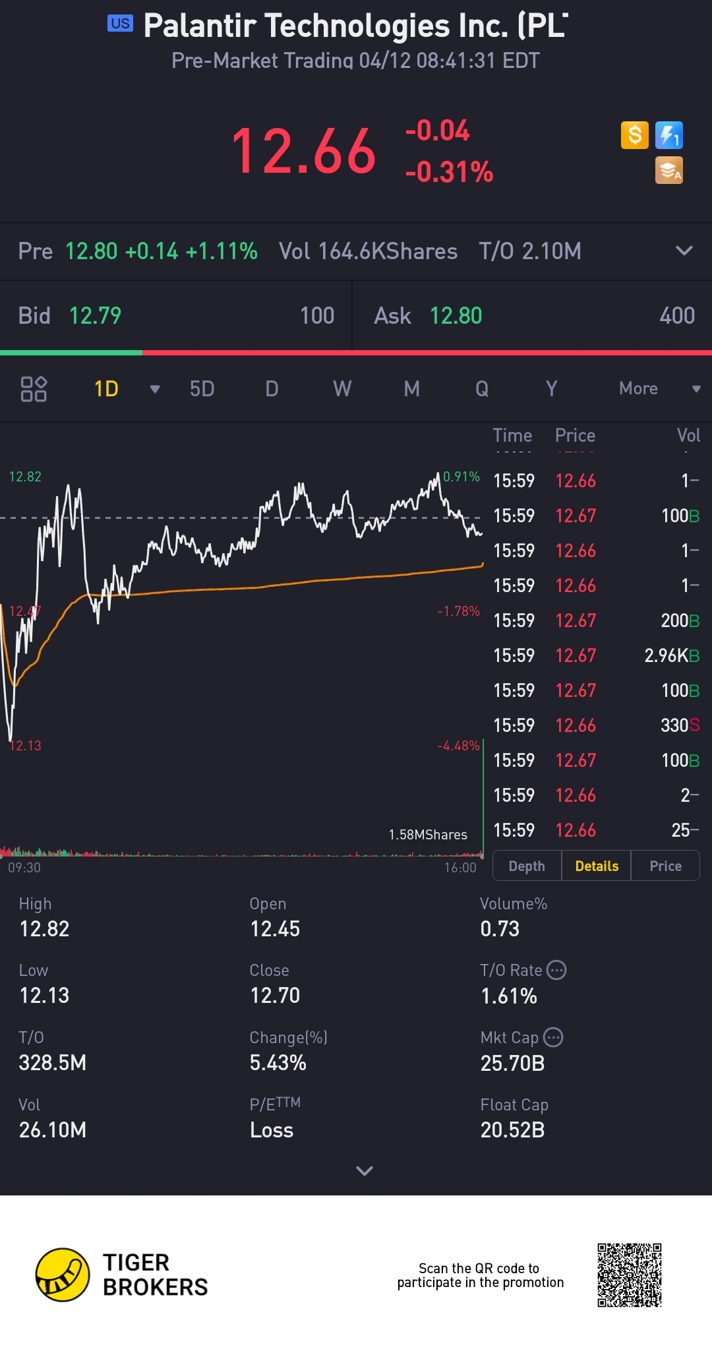The height and width of the screenshot is (1355, 712).
Task: Switch to the W weekly chart tab
Action: point(342,388)
